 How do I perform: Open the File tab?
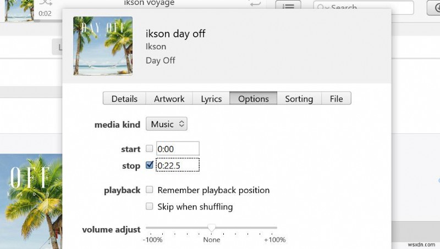click(336, 99)
